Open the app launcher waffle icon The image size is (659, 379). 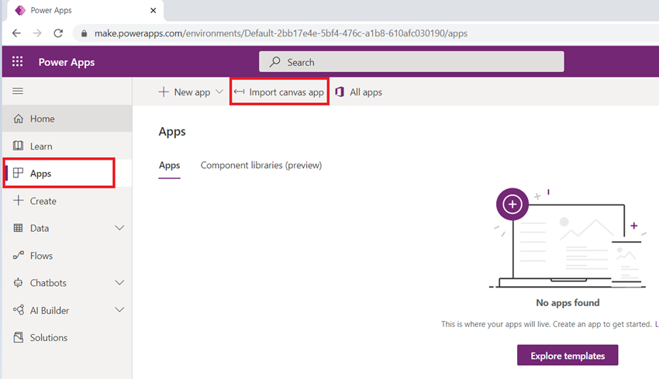tap(17, 62)
